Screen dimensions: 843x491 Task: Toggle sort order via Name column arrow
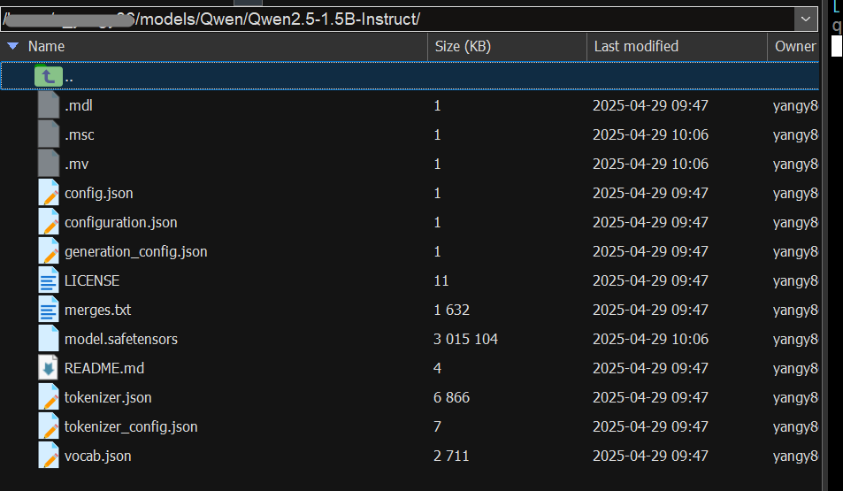click(x=13, y=46)
